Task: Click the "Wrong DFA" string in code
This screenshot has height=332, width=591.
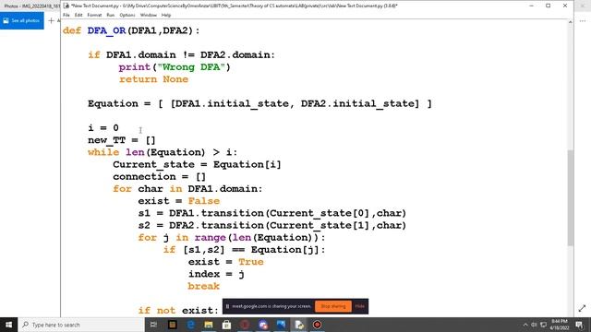Action: [x=191, y=67]
